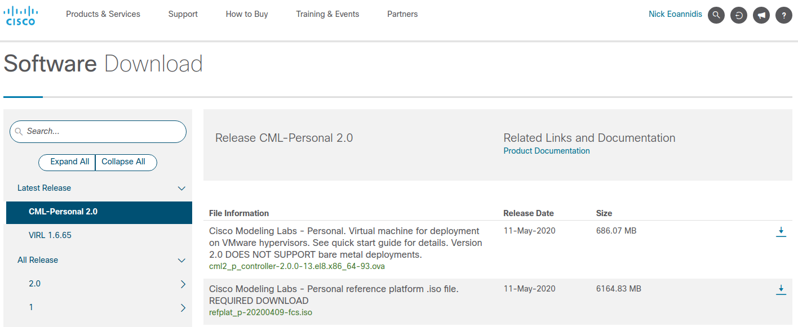This screenshot has width=798, height=327.
Task: Open the feedback megaphone icon
Action: click(761, 15)
